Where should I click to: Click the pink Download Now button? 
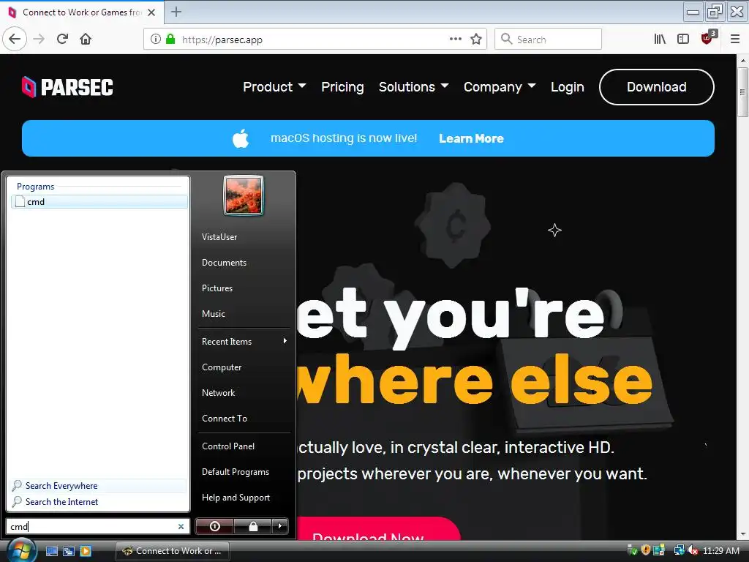coord(378,529)
